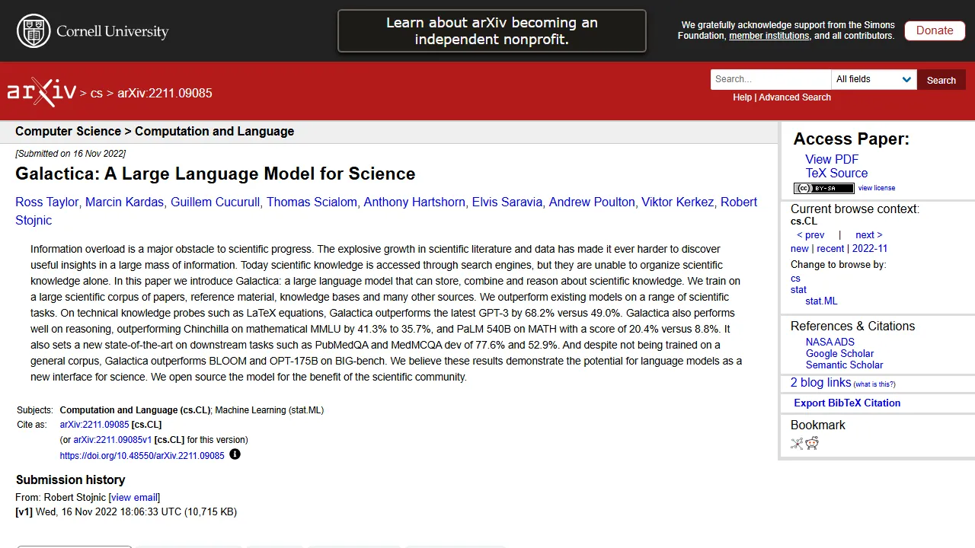The height and width of the screenshot is (548, 975).
Task: Open the arXiv logo home link
Action: click(x=41, y=93)
